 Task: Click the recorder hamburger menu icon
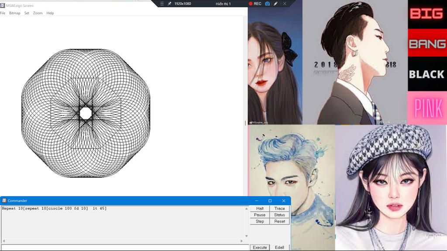162,3
